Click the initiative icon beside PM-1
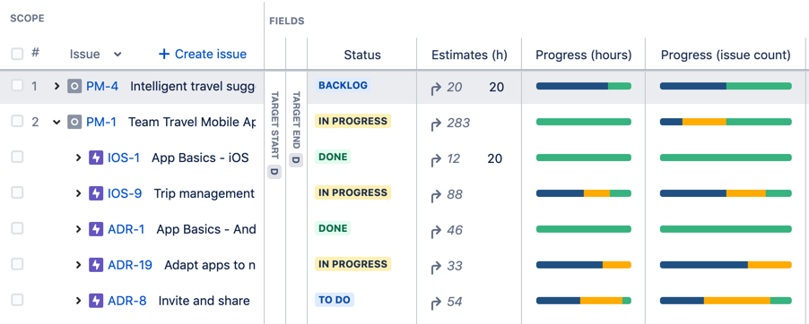Image resolution: width=809 pixels, height=324 pixels. click(x=74, y=122)
